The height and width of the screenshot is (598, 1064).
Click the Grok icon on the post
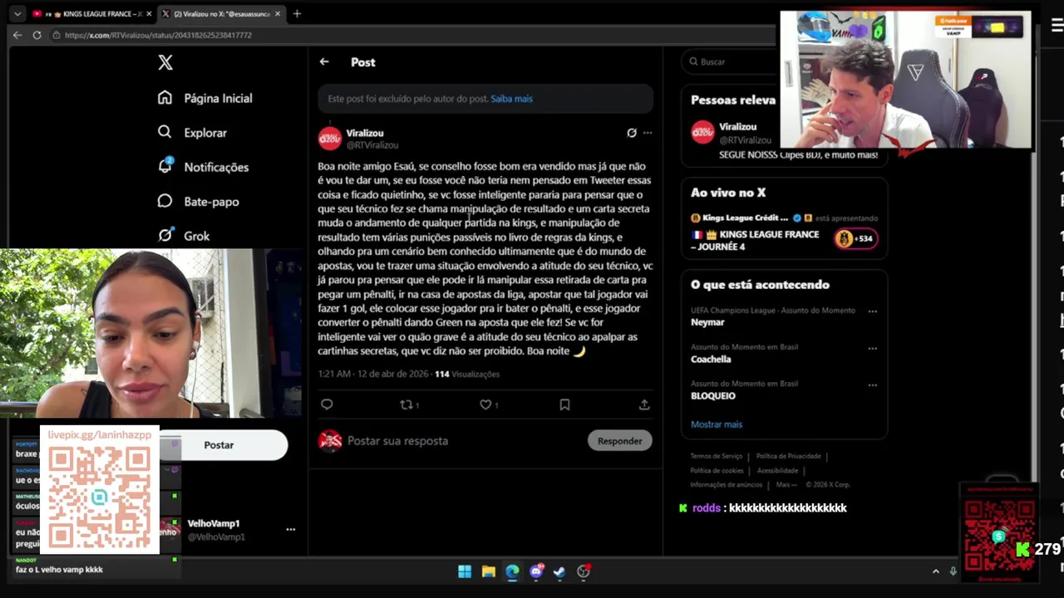(632, 133)
